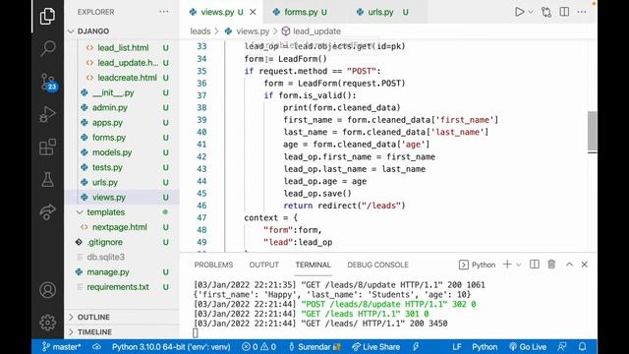Image resolution: width=629 pixels, height=354 pixels.
Task: Open the notifications bell in status bar
Action: [x=583, y=347]
